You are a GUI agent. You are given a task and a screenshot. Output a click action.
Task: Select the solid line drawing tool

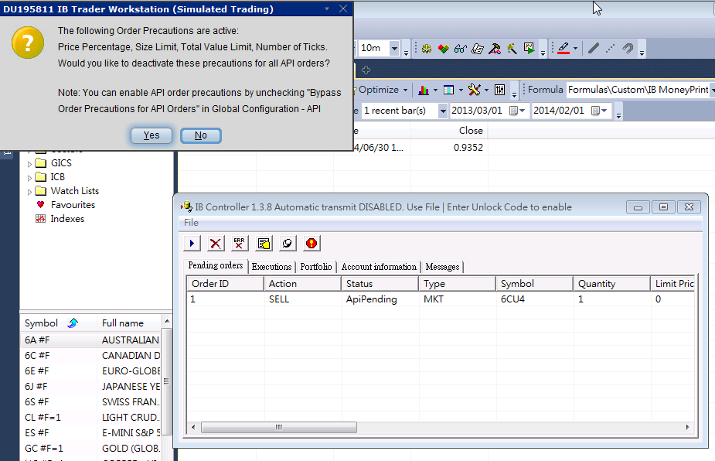coord(593,49)
